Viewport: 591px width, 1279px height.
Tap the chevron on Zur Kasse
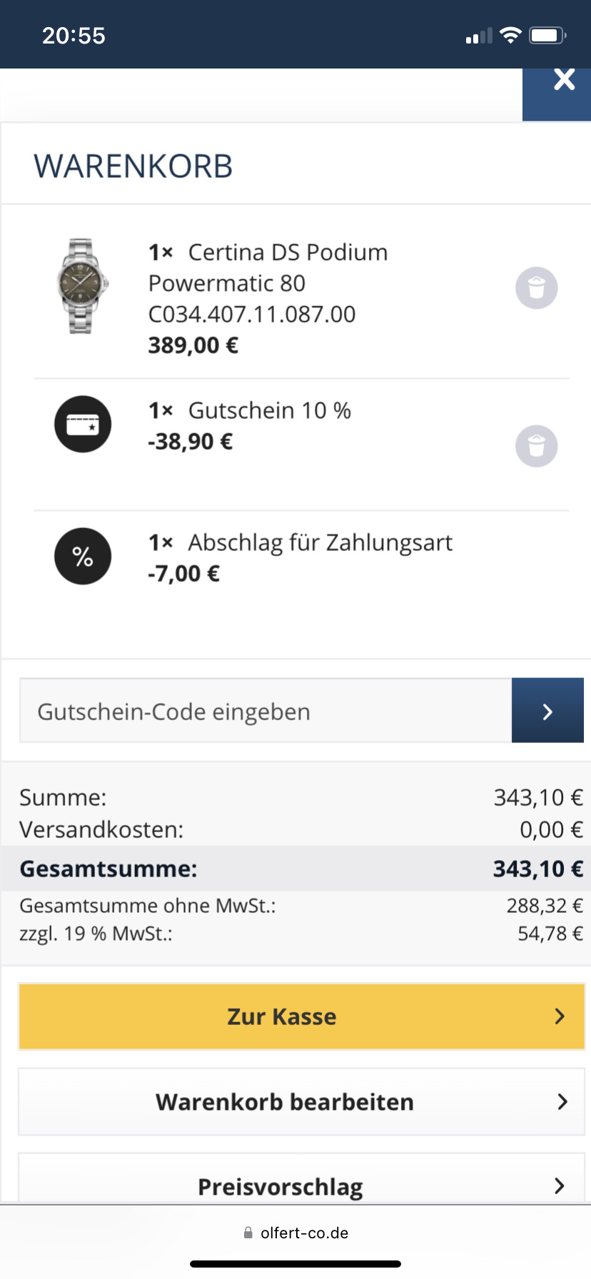(560, 1016)
